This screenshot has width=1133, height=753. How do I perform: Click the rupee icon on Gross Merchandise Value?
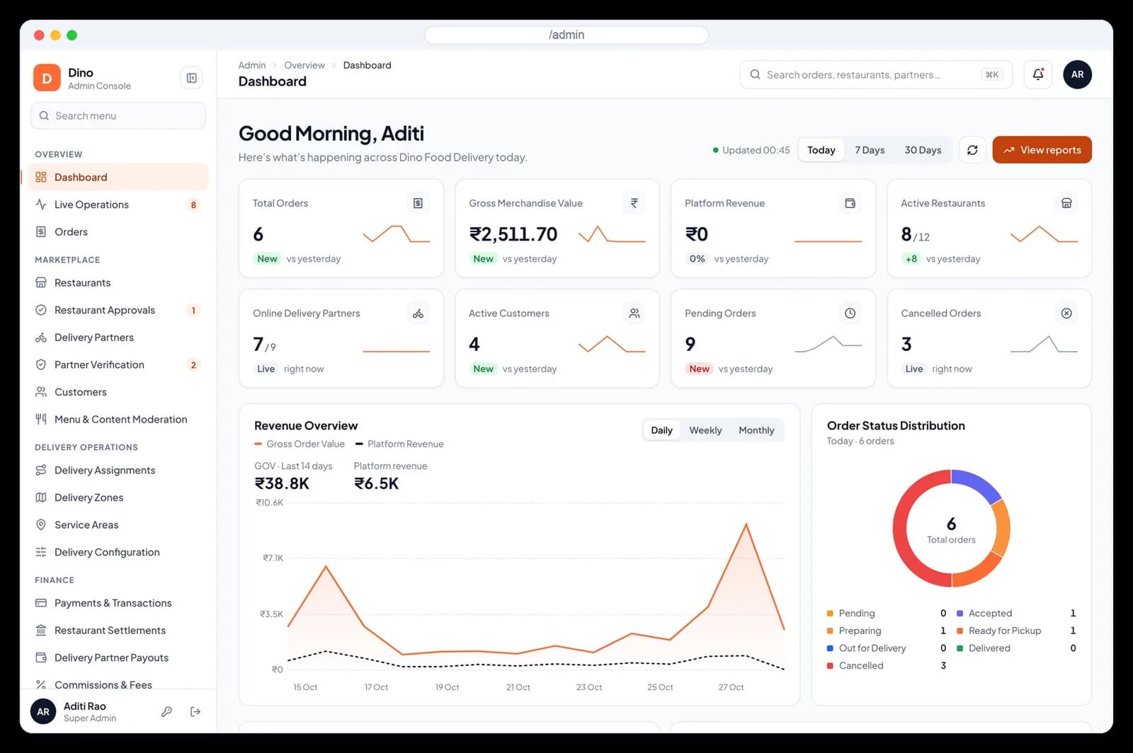pyautogui.click(x=634, y=203)
